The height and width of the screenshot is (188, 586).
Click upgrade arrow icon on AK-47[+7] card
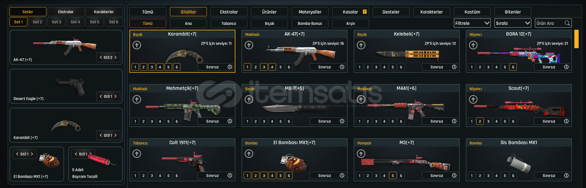click(249, 45)
